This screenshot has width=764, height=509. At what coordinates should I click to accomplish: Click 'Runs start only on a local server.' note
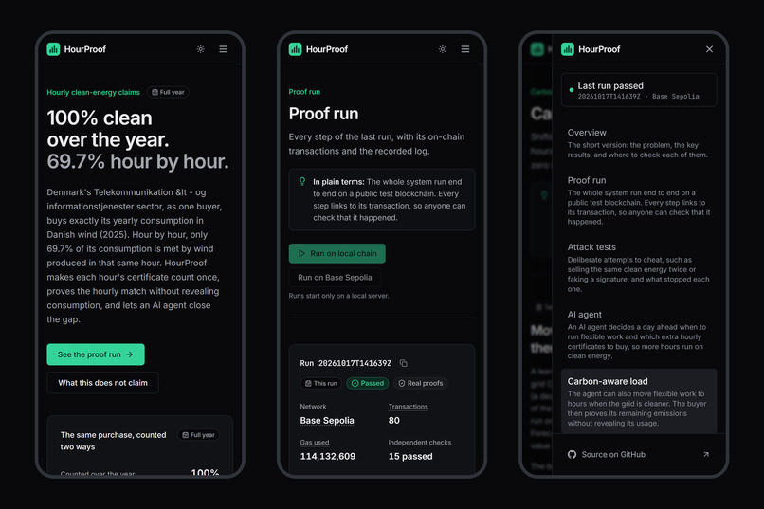point(338,296)
